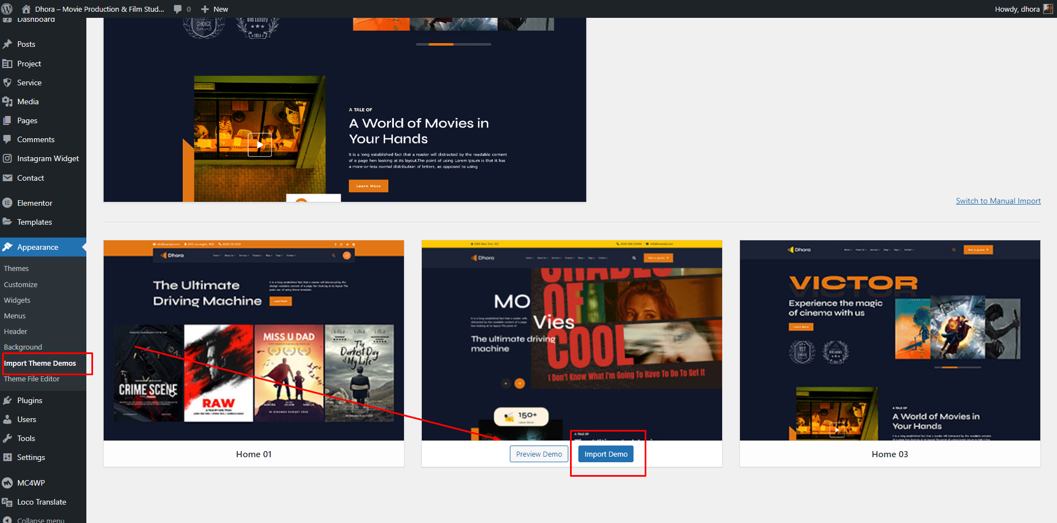Click the Users person icon
1057x523 pixels.
coord(7,419)
